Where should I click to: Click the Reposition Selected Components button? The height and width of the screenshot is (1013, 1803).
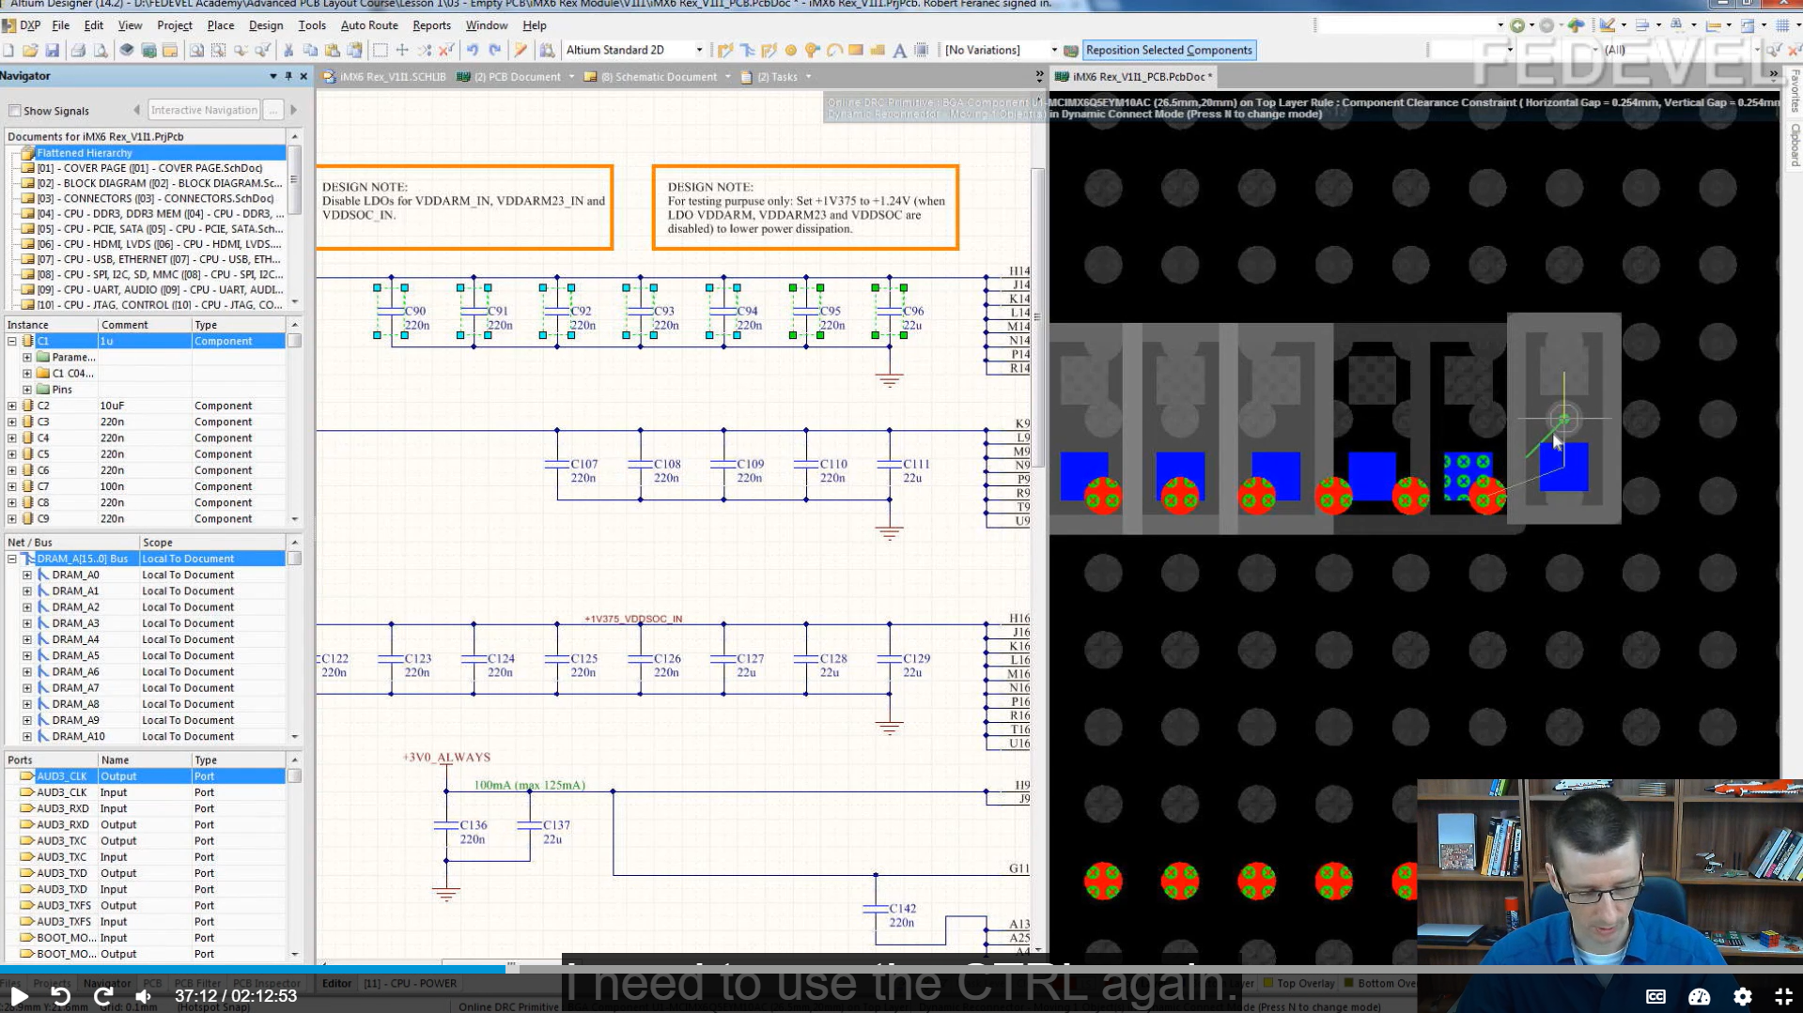pyautogui.click(x=1168, y=51)
